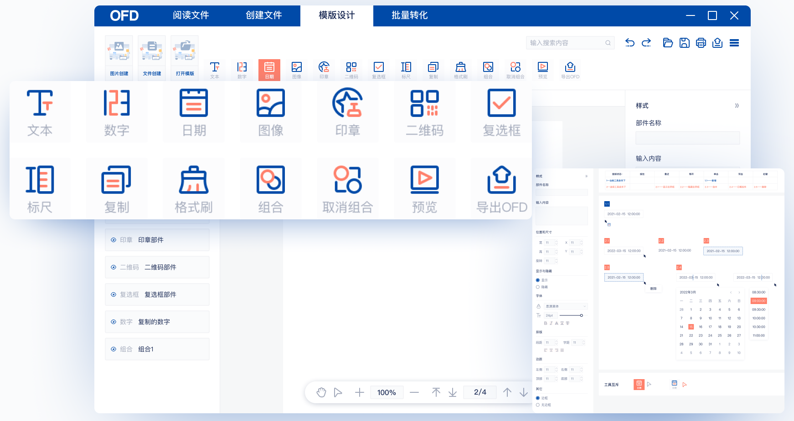Switch to the 批量转化 tab

pos(410,15)
